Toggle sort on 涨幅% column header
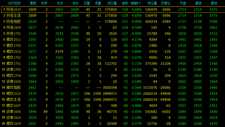The width and height of the screenshot is (225, 127). (x=135, y=3)
